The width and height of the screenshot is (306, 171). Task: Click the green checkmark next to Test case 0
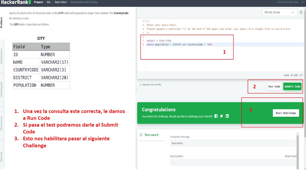pyautogui.click(x=141, y=135)
